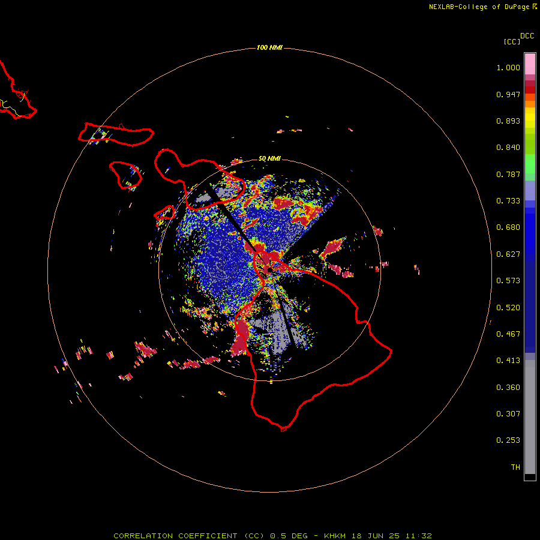Select the 0.253 scale value
This screenshot has height=540, width=540.
[508, 440]
